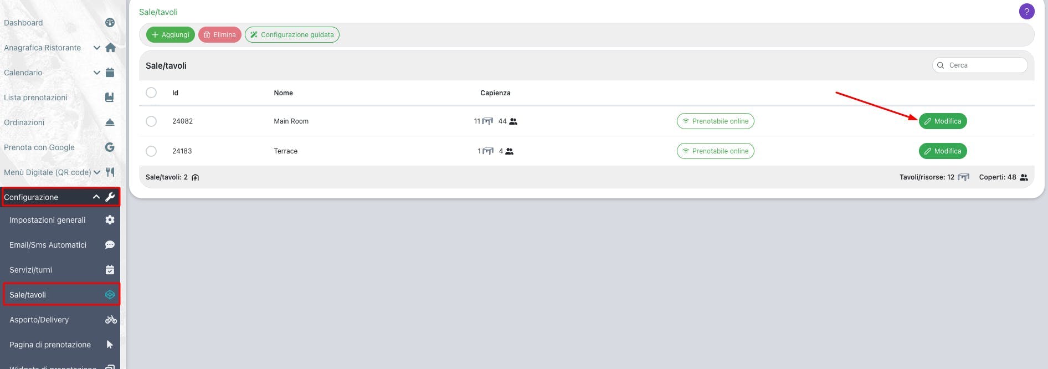Click the Prenota con Google icon
Image resolution: width=1048 pixels, height=369 pixels.
[110, 147]
